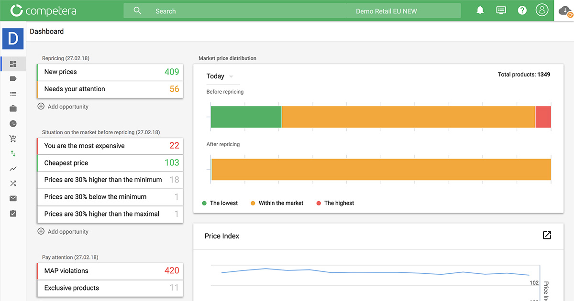Open help with the question mark icon

click(x=522, y=10)
